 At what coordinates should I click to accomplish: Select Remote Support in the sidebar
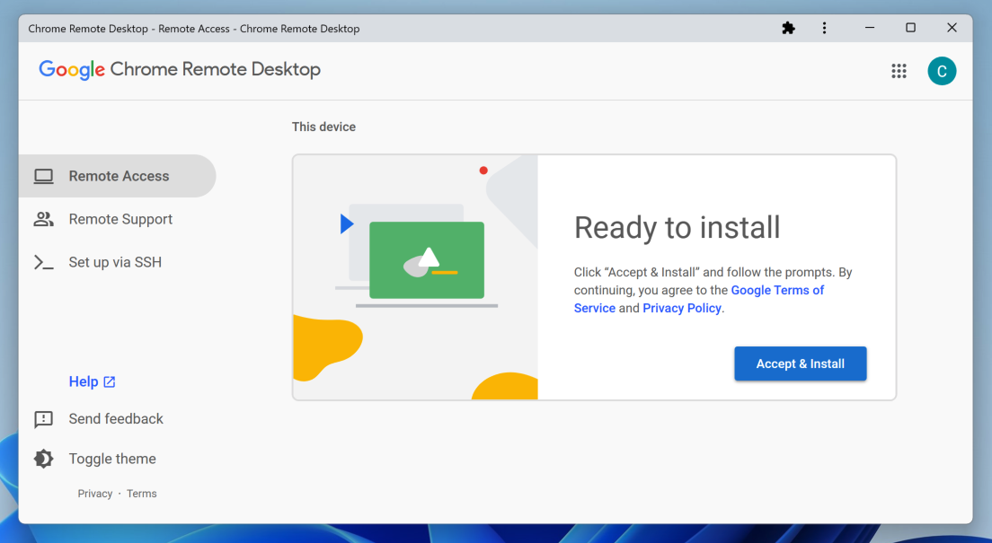[x=120, y=219]
